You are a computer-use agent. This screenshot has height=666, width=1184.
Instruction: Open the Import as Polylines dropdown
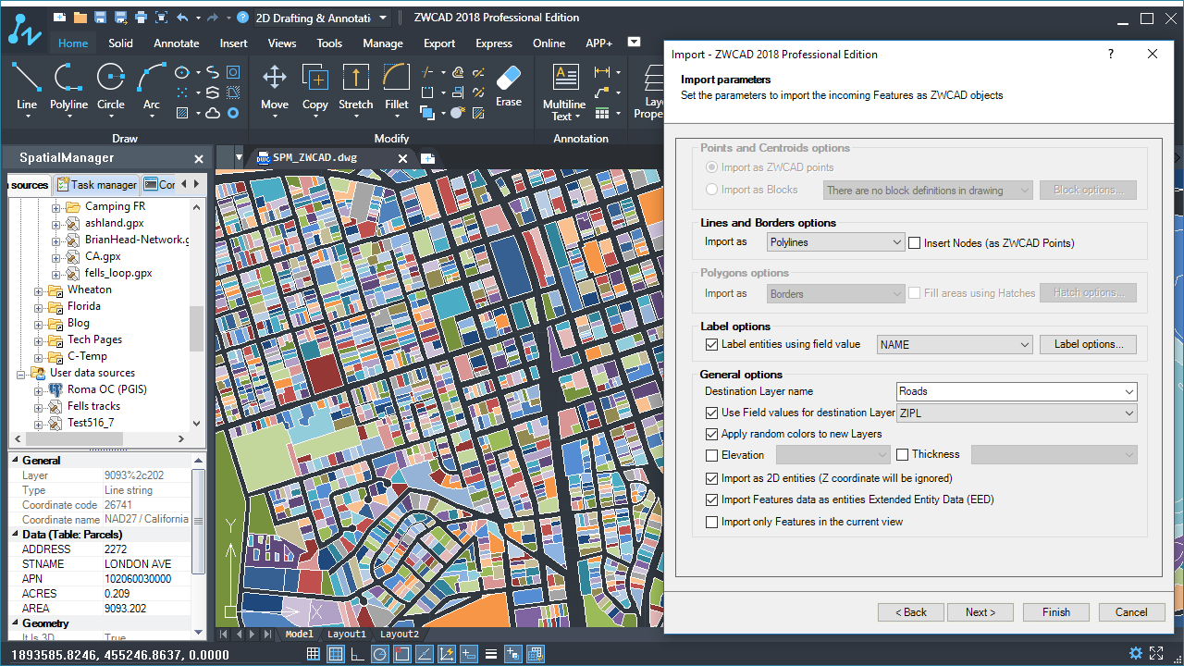pos(836,242)
